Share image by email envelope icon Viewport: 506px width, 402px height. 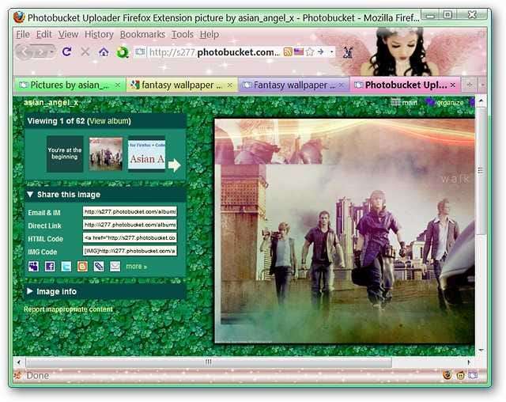(x=115, y=267)
